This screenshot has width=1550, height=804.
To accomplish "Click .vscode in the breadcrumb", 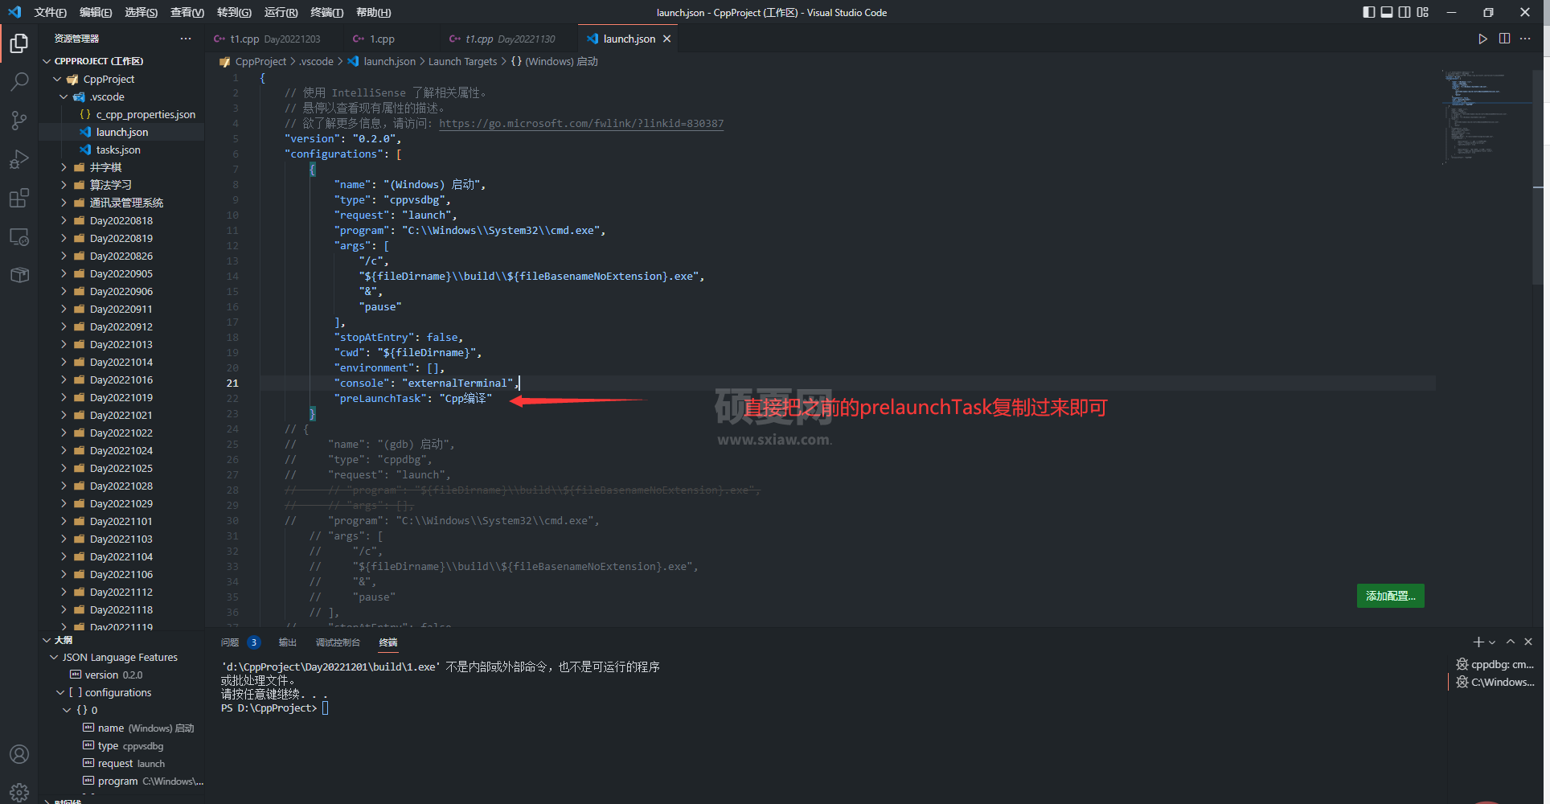I will [x=316, y=61].
